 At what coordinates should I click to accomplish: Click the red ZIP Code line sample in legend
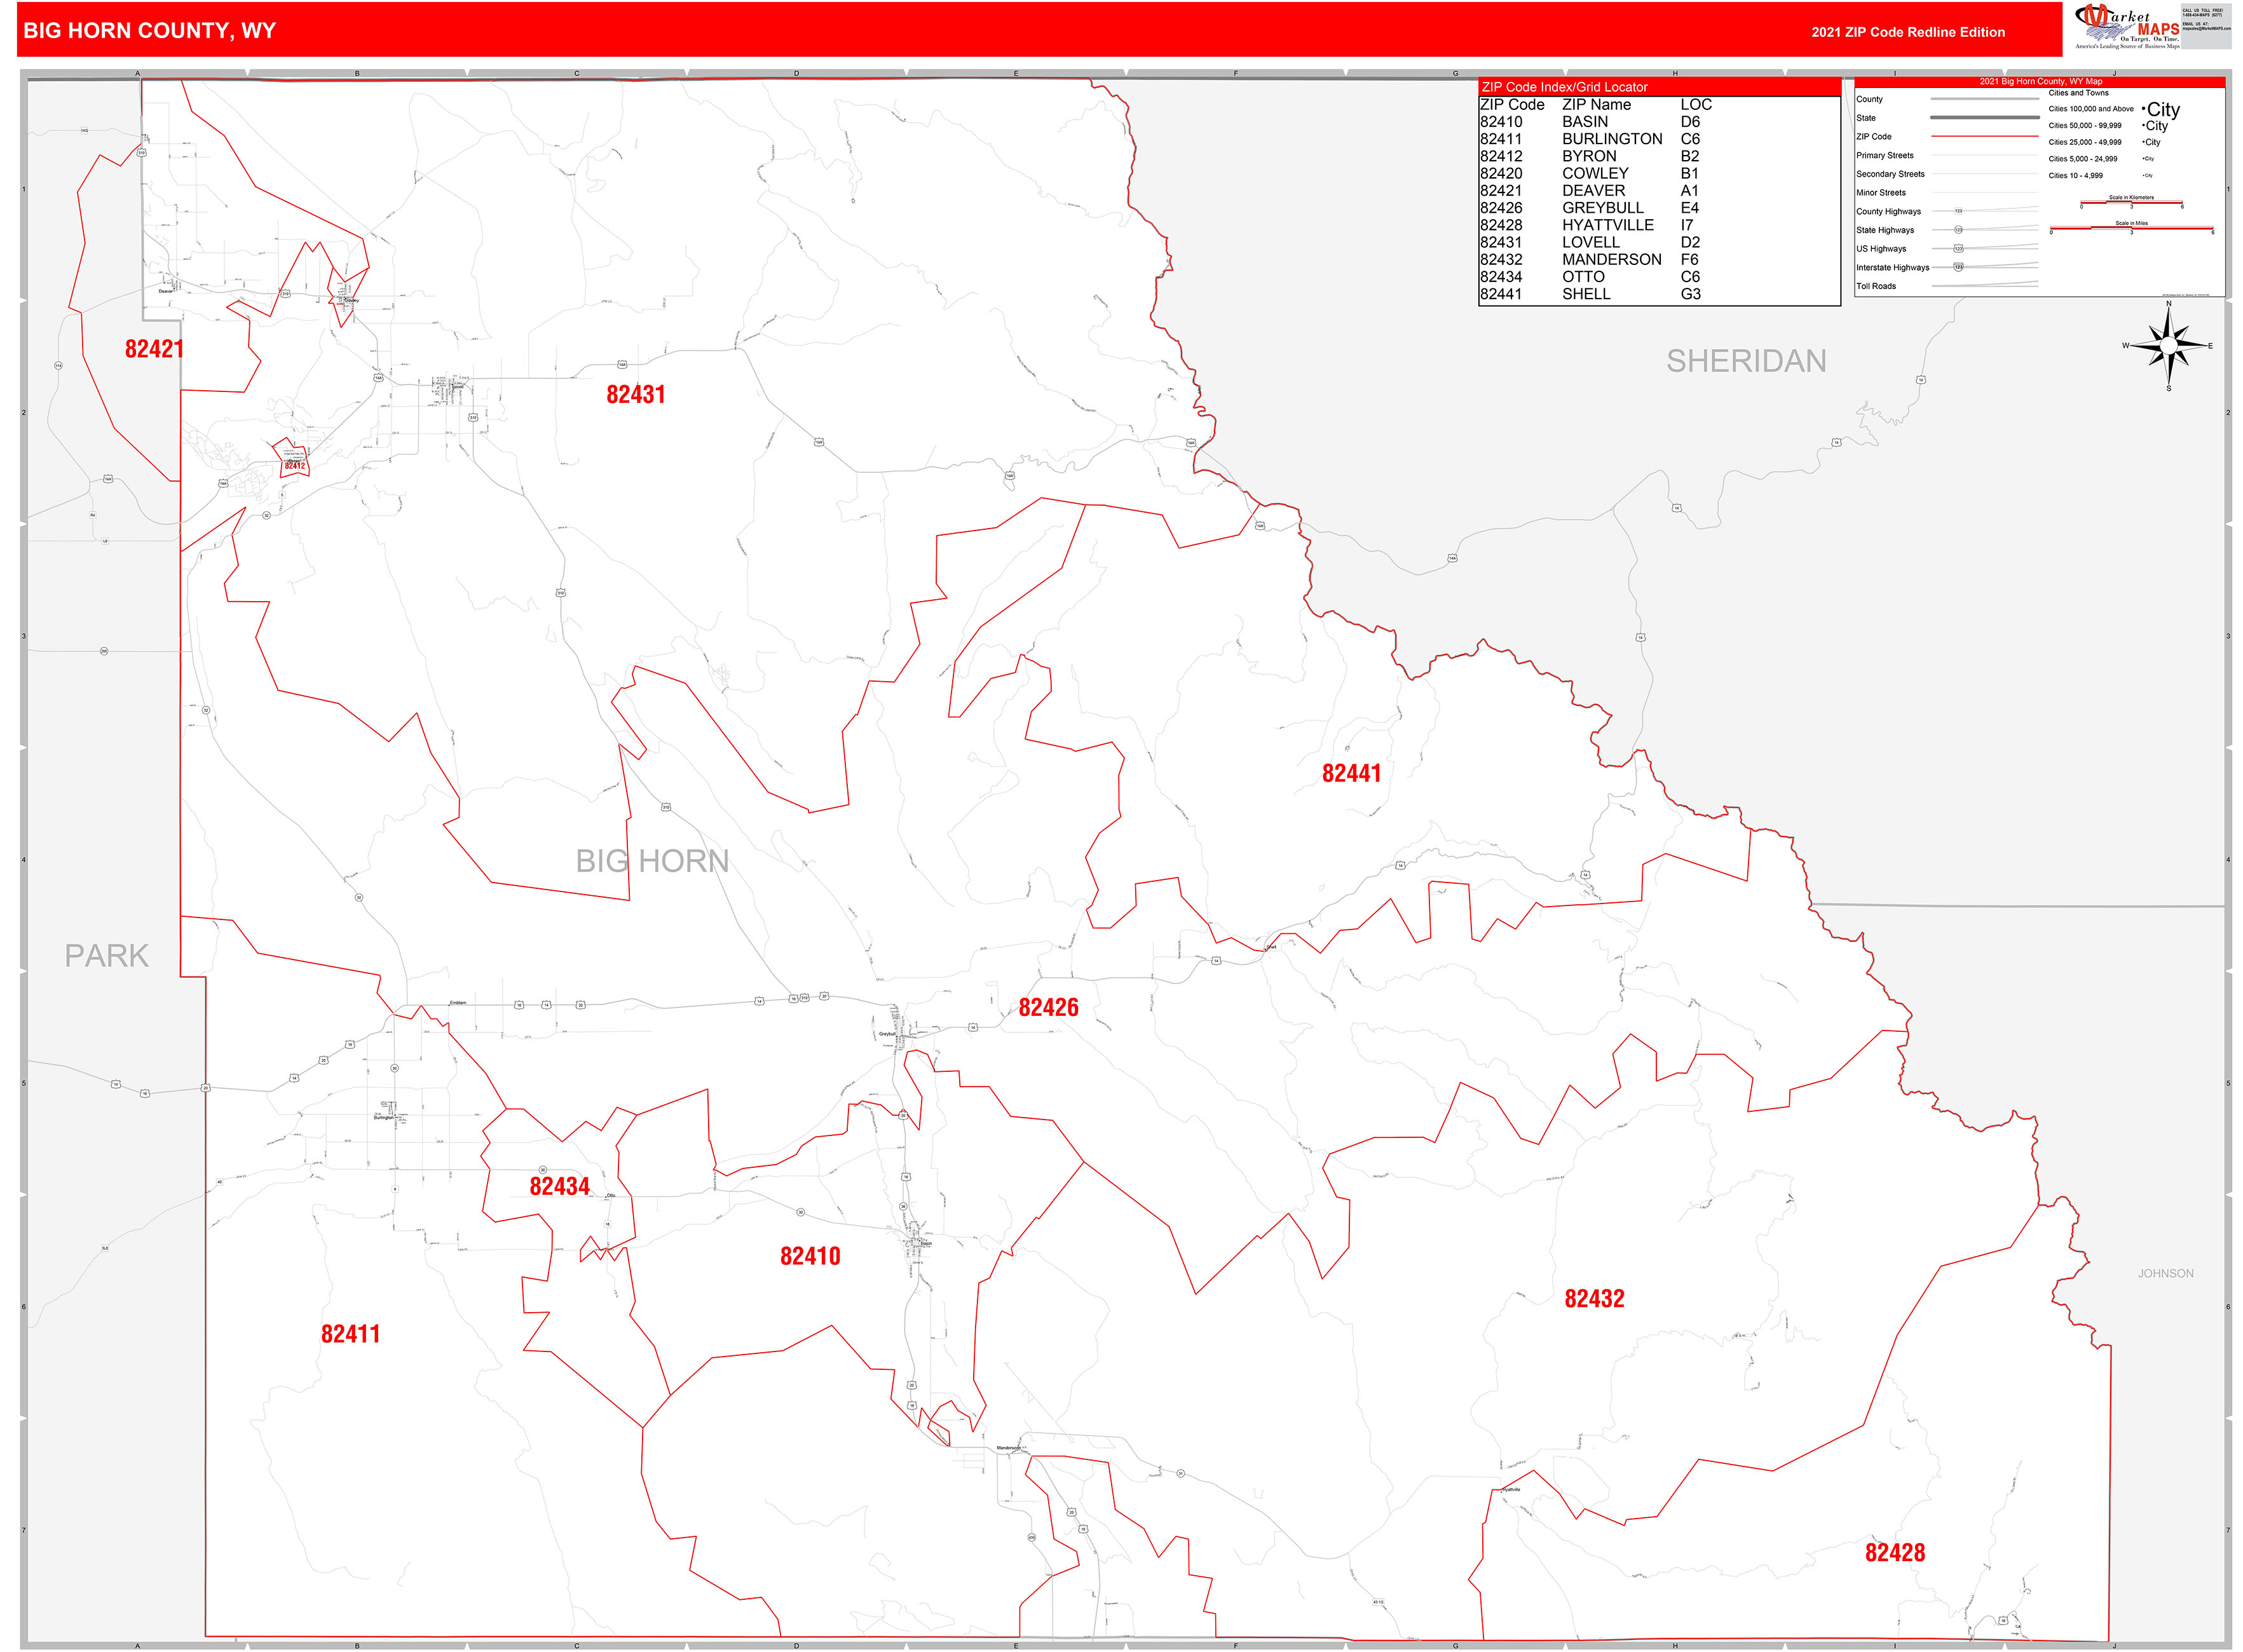point(1984,136)
